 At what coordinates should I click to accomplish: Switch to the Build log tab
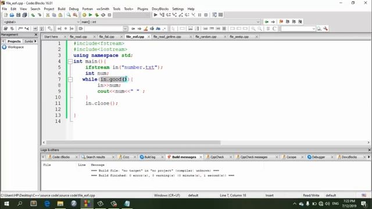tap(150, 157)
